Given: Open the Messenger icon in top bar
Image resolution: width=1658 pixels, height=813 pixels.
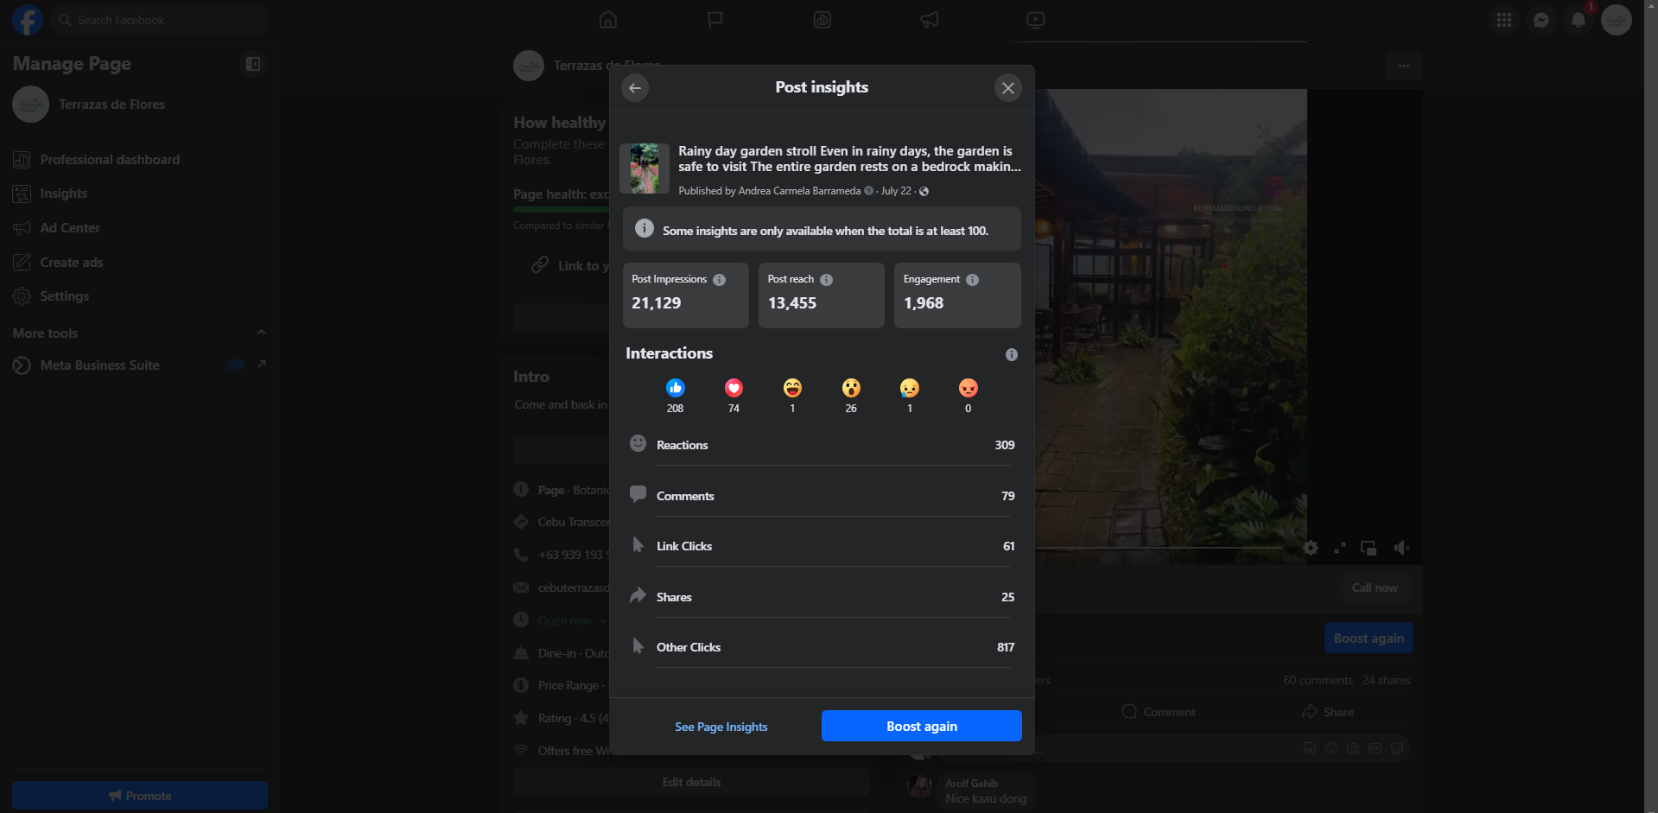Looking at the screenshot, I should click(1541, 20).
